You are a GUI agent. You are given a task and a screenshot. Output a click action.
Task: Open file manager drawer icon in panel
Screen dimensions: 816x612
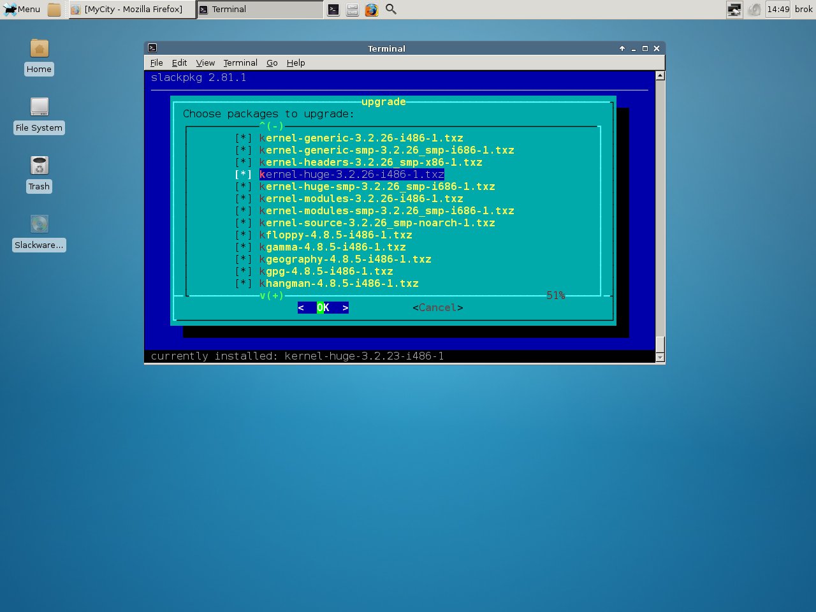(x=353, y=10)
